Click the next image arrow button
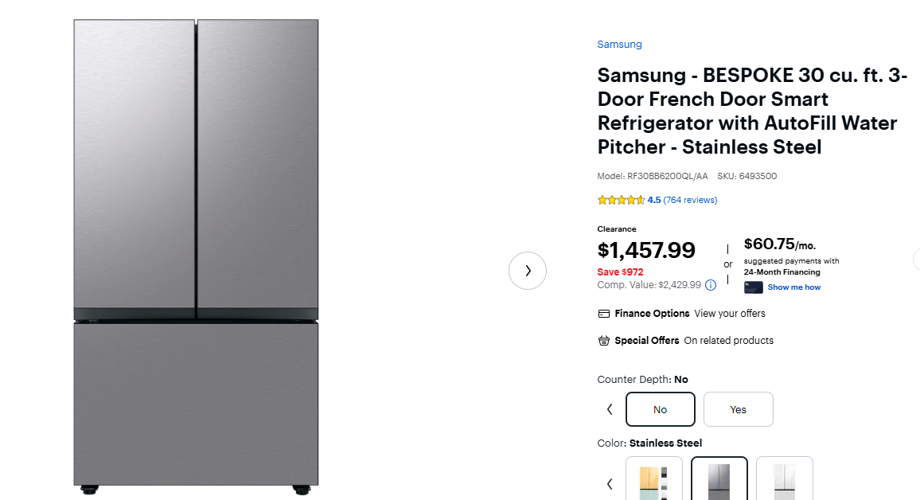This screenshot has width=920, height=500. (x=528, y=271)
